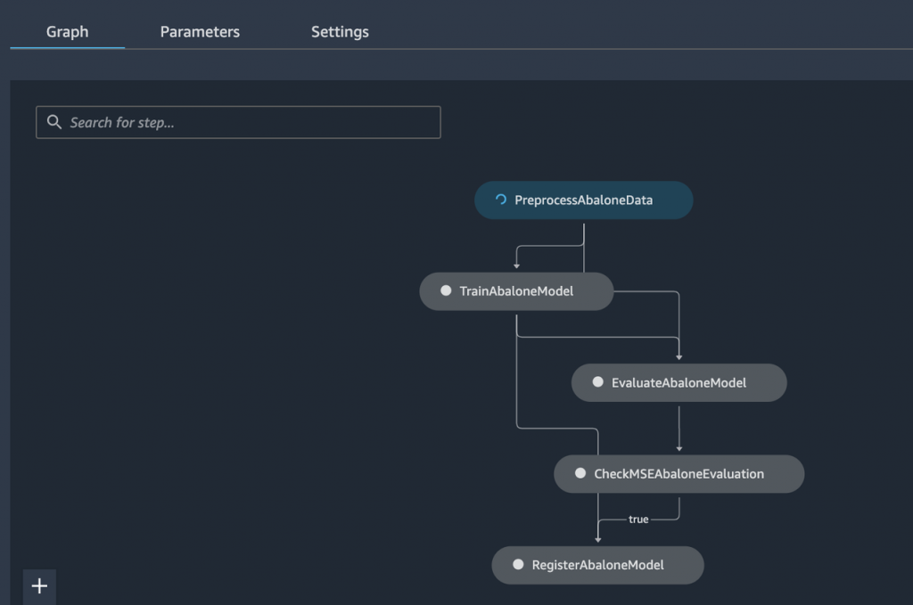Click the arrowhead entering TrainAbaloneModel

[x=516, y=266]
